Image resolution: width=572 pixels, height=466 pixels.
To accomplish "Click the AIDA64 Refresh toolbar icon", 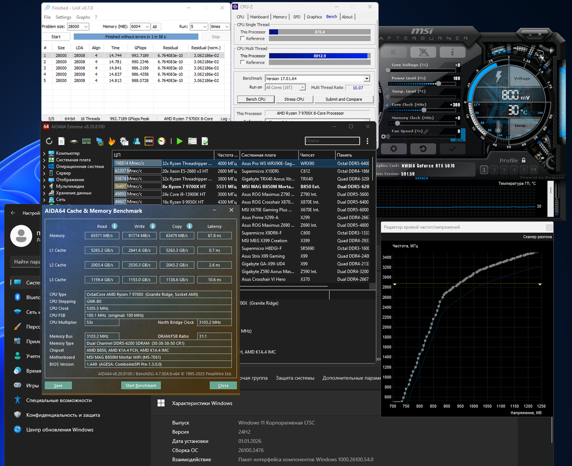I will pos(49,141).
